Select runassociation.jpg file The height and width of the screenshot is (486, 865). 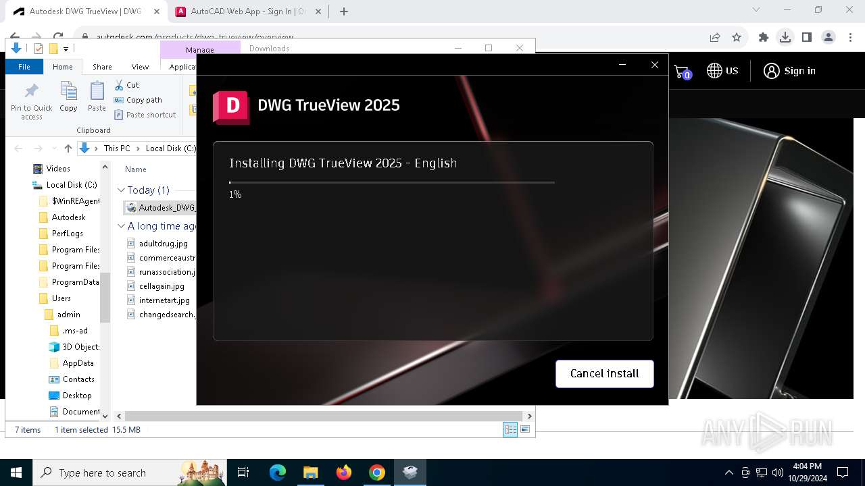[x=162, y=272]
